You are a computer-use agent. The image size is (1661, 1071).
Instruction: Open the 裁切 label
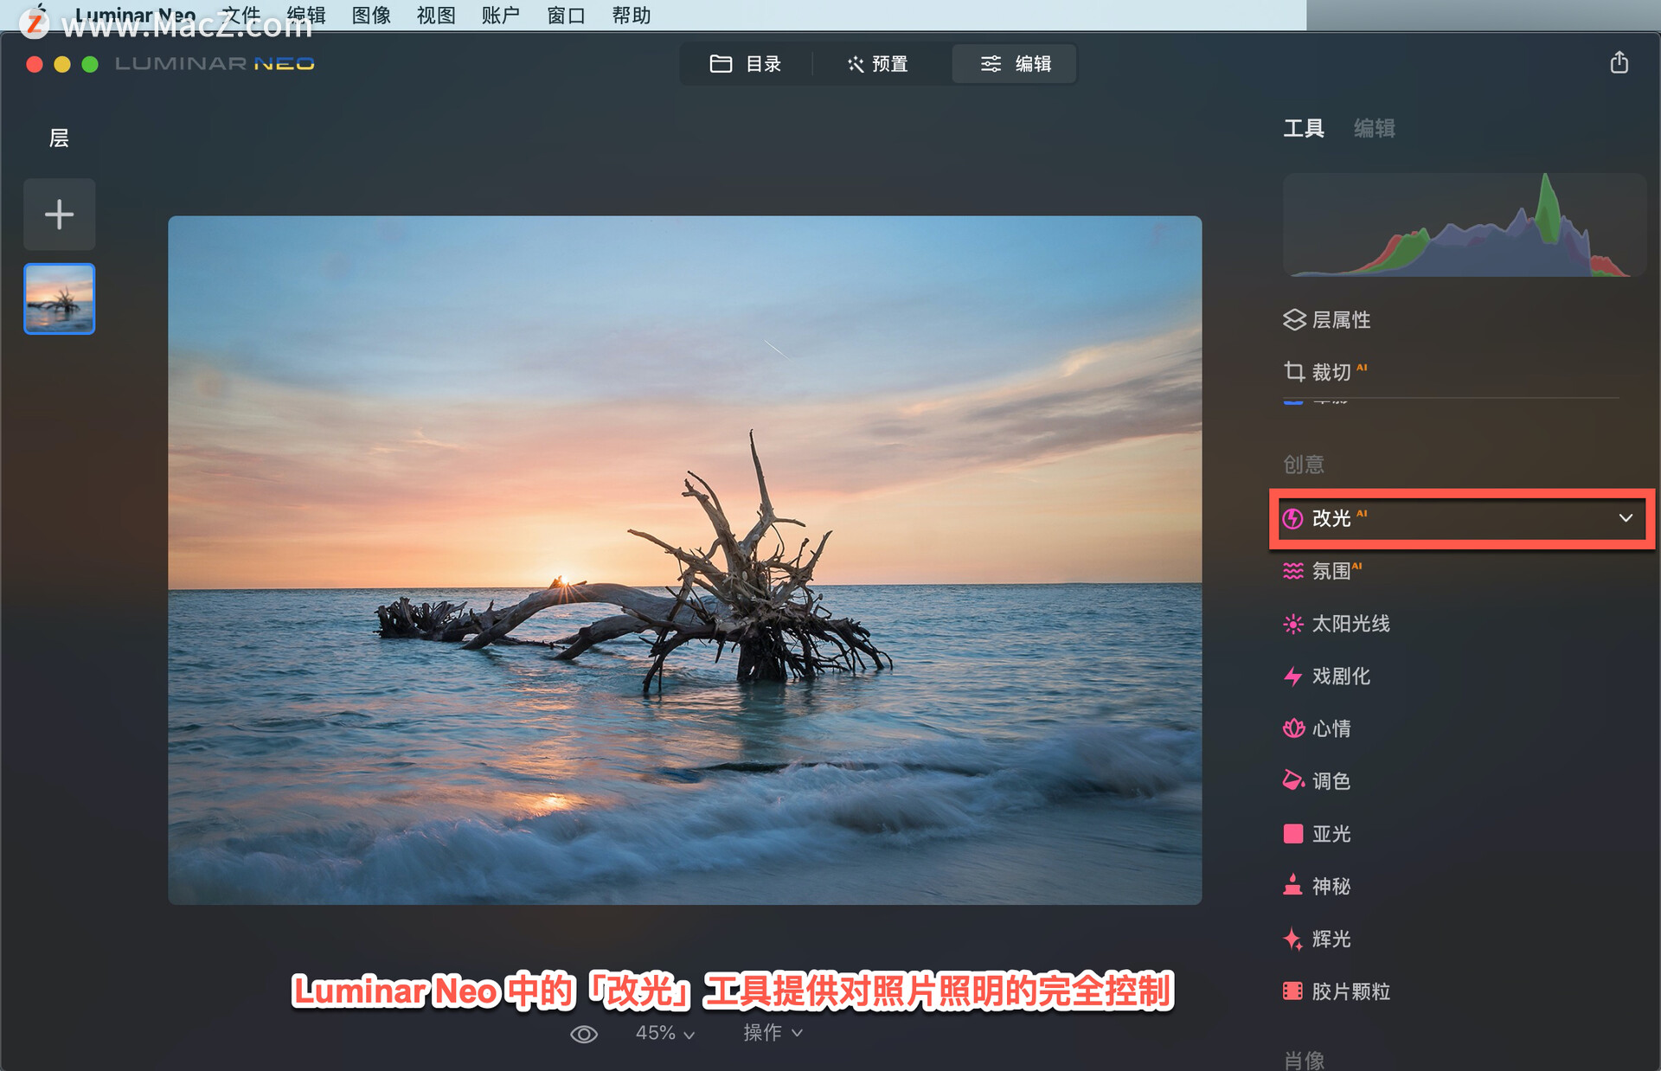(x=1331, y=372)
